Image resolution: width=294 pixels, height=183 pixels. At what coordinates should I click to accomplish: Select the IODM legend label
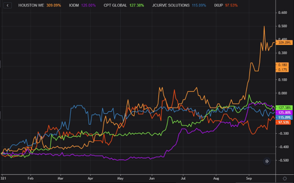click(74, 5)
